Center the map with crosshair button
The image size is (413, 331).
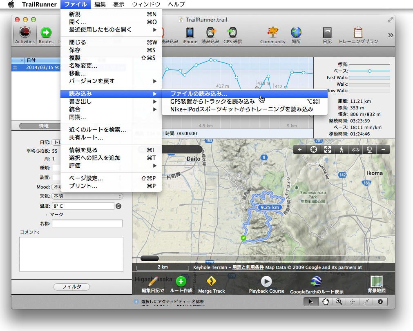[x=313, y=150]
